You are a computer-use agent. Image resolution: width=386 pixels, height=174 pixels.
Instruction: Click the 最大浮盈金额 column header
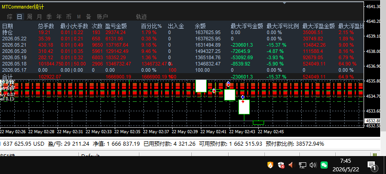[319, 26]
